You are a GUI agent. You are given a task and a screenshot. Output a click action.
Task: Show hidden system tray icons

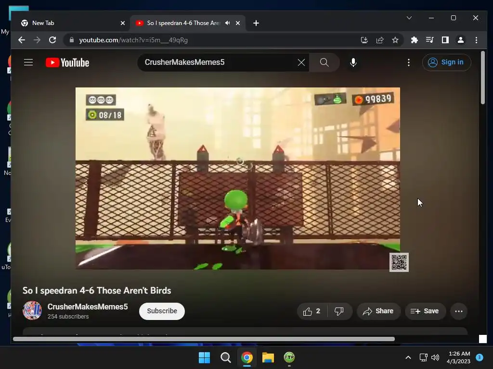[408, 357]
